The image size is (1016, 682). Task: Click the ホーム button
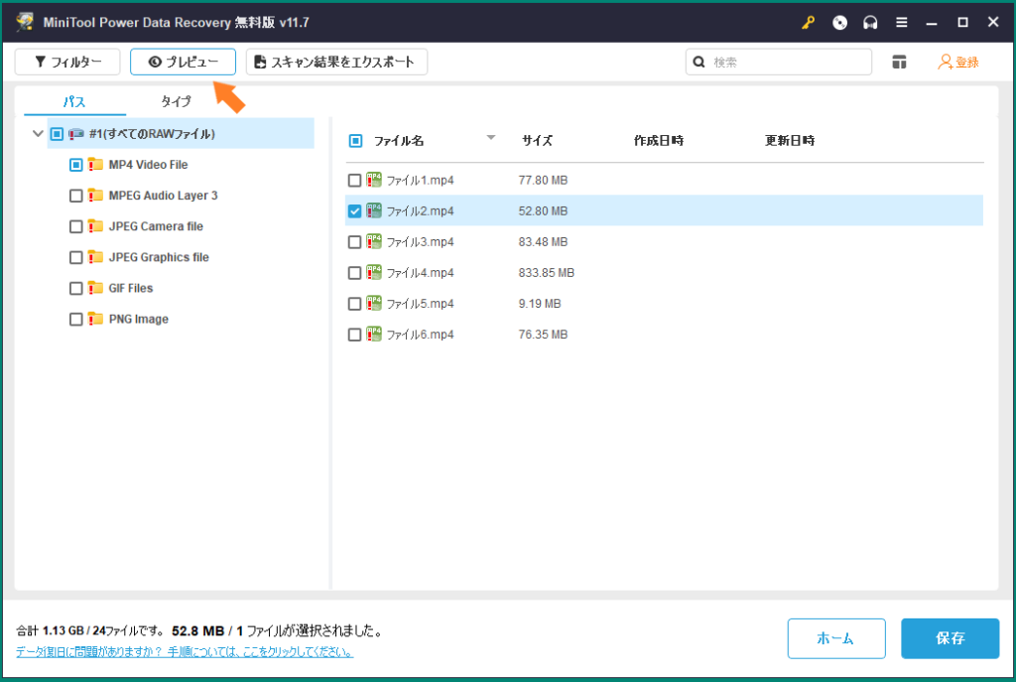[836, 638]
